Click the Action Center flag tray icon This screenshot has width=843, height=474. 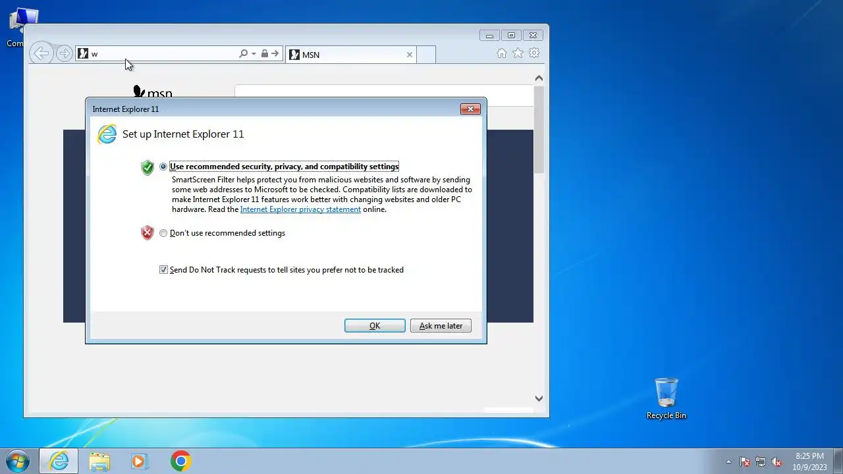(x=745, y=461)
